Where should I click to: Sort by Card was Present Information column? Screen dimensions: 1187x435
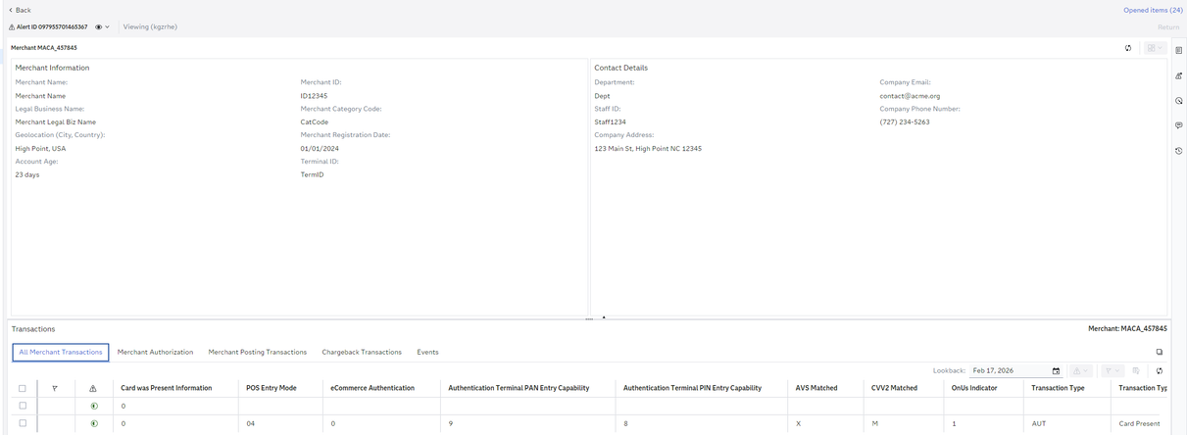[x=167, y=388]
